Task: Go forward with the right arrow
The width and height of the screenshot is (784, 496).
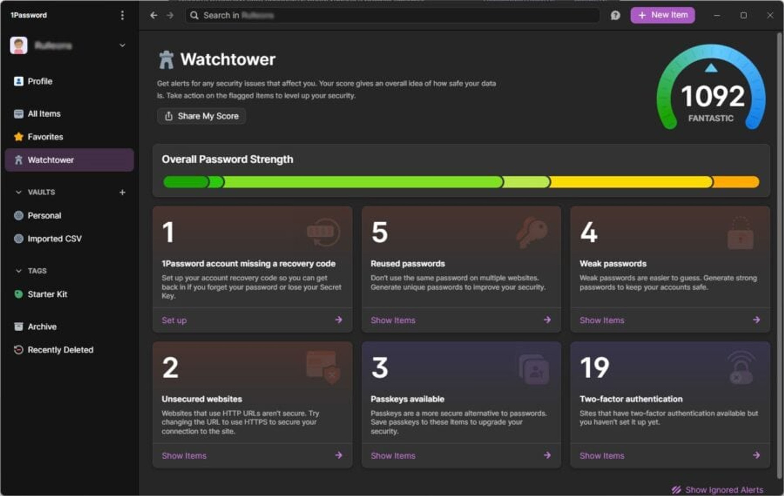Action: pos(170,15)
